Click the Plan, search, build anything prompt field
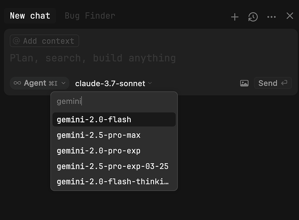Viewport: 299px width, 220px height. click(92, 58)
